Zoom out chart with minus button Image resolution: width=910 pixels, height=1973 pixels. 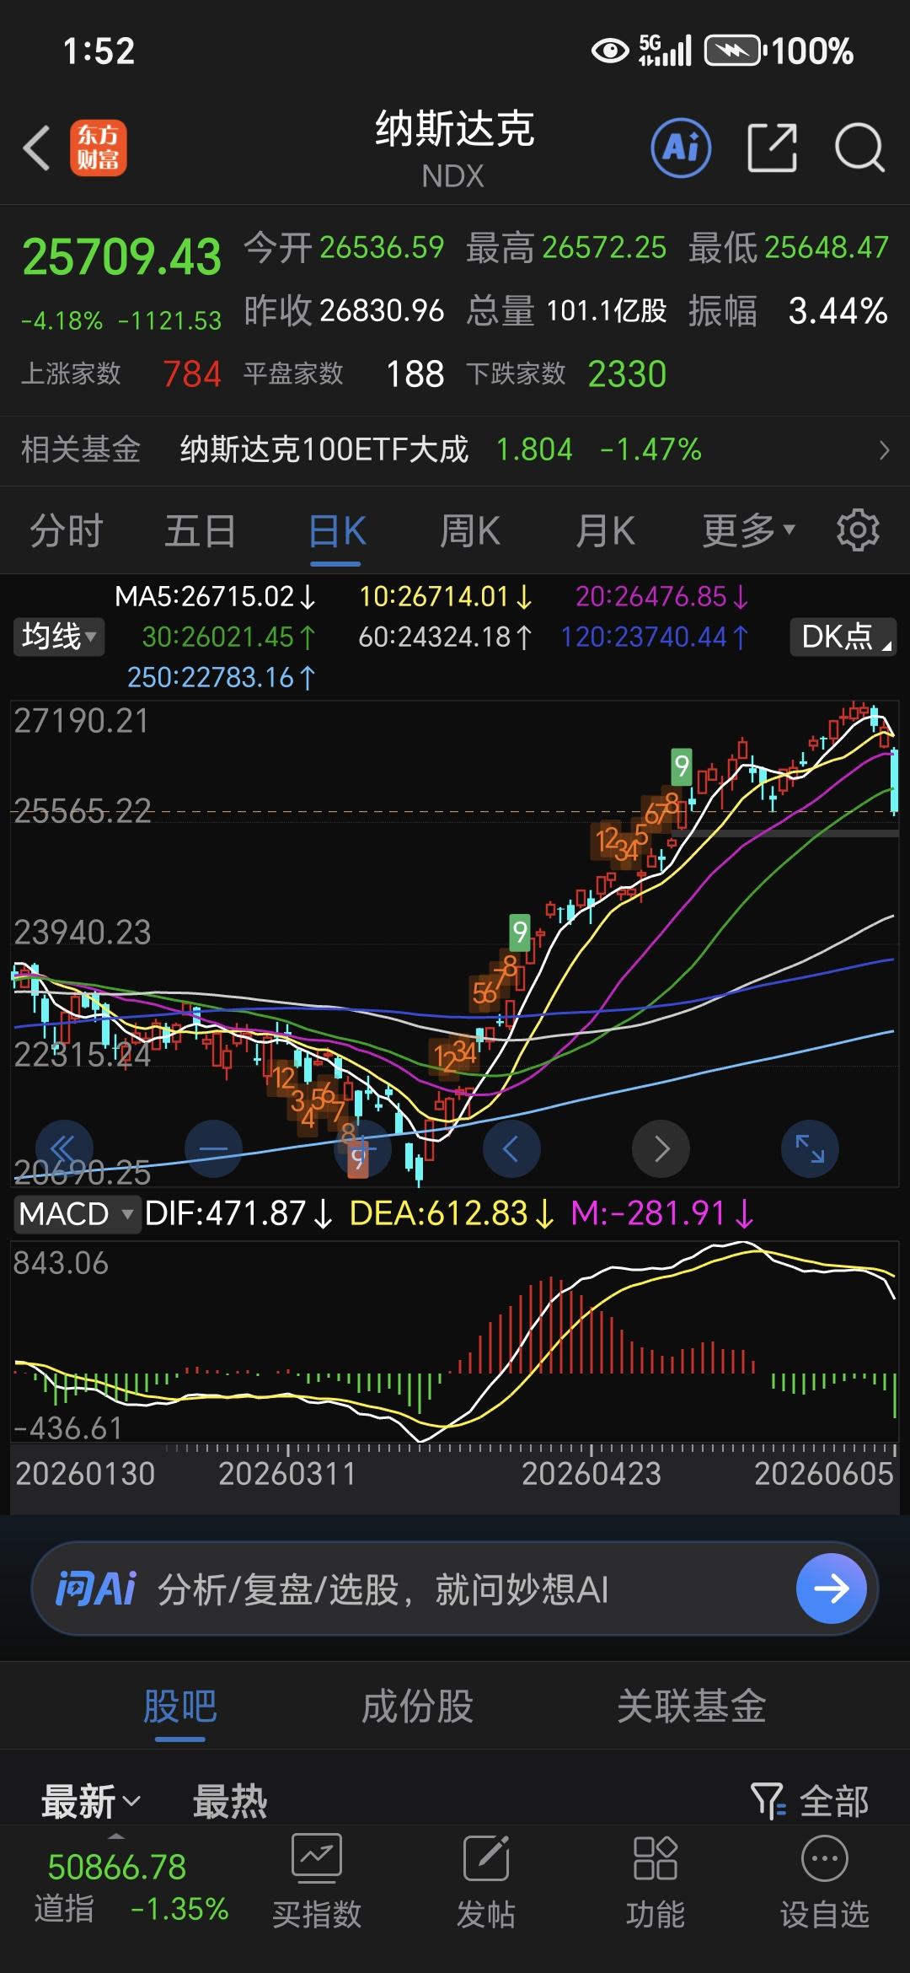[213, 1148]
